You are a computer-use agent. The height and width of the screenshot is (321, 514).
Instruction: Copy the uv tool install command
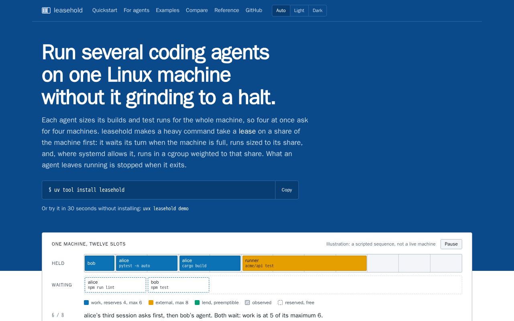pyautogui.click(x=287, y=190)
